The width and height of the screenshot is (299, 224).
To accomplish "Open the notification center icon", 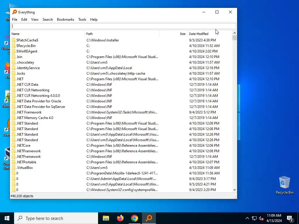I will (x=290, y=218).
